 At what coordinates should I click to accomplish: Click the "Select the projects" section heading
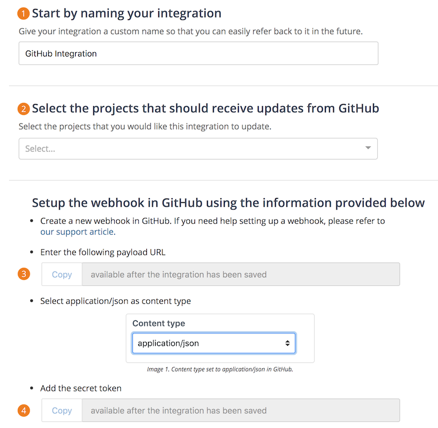pos(205,108)
